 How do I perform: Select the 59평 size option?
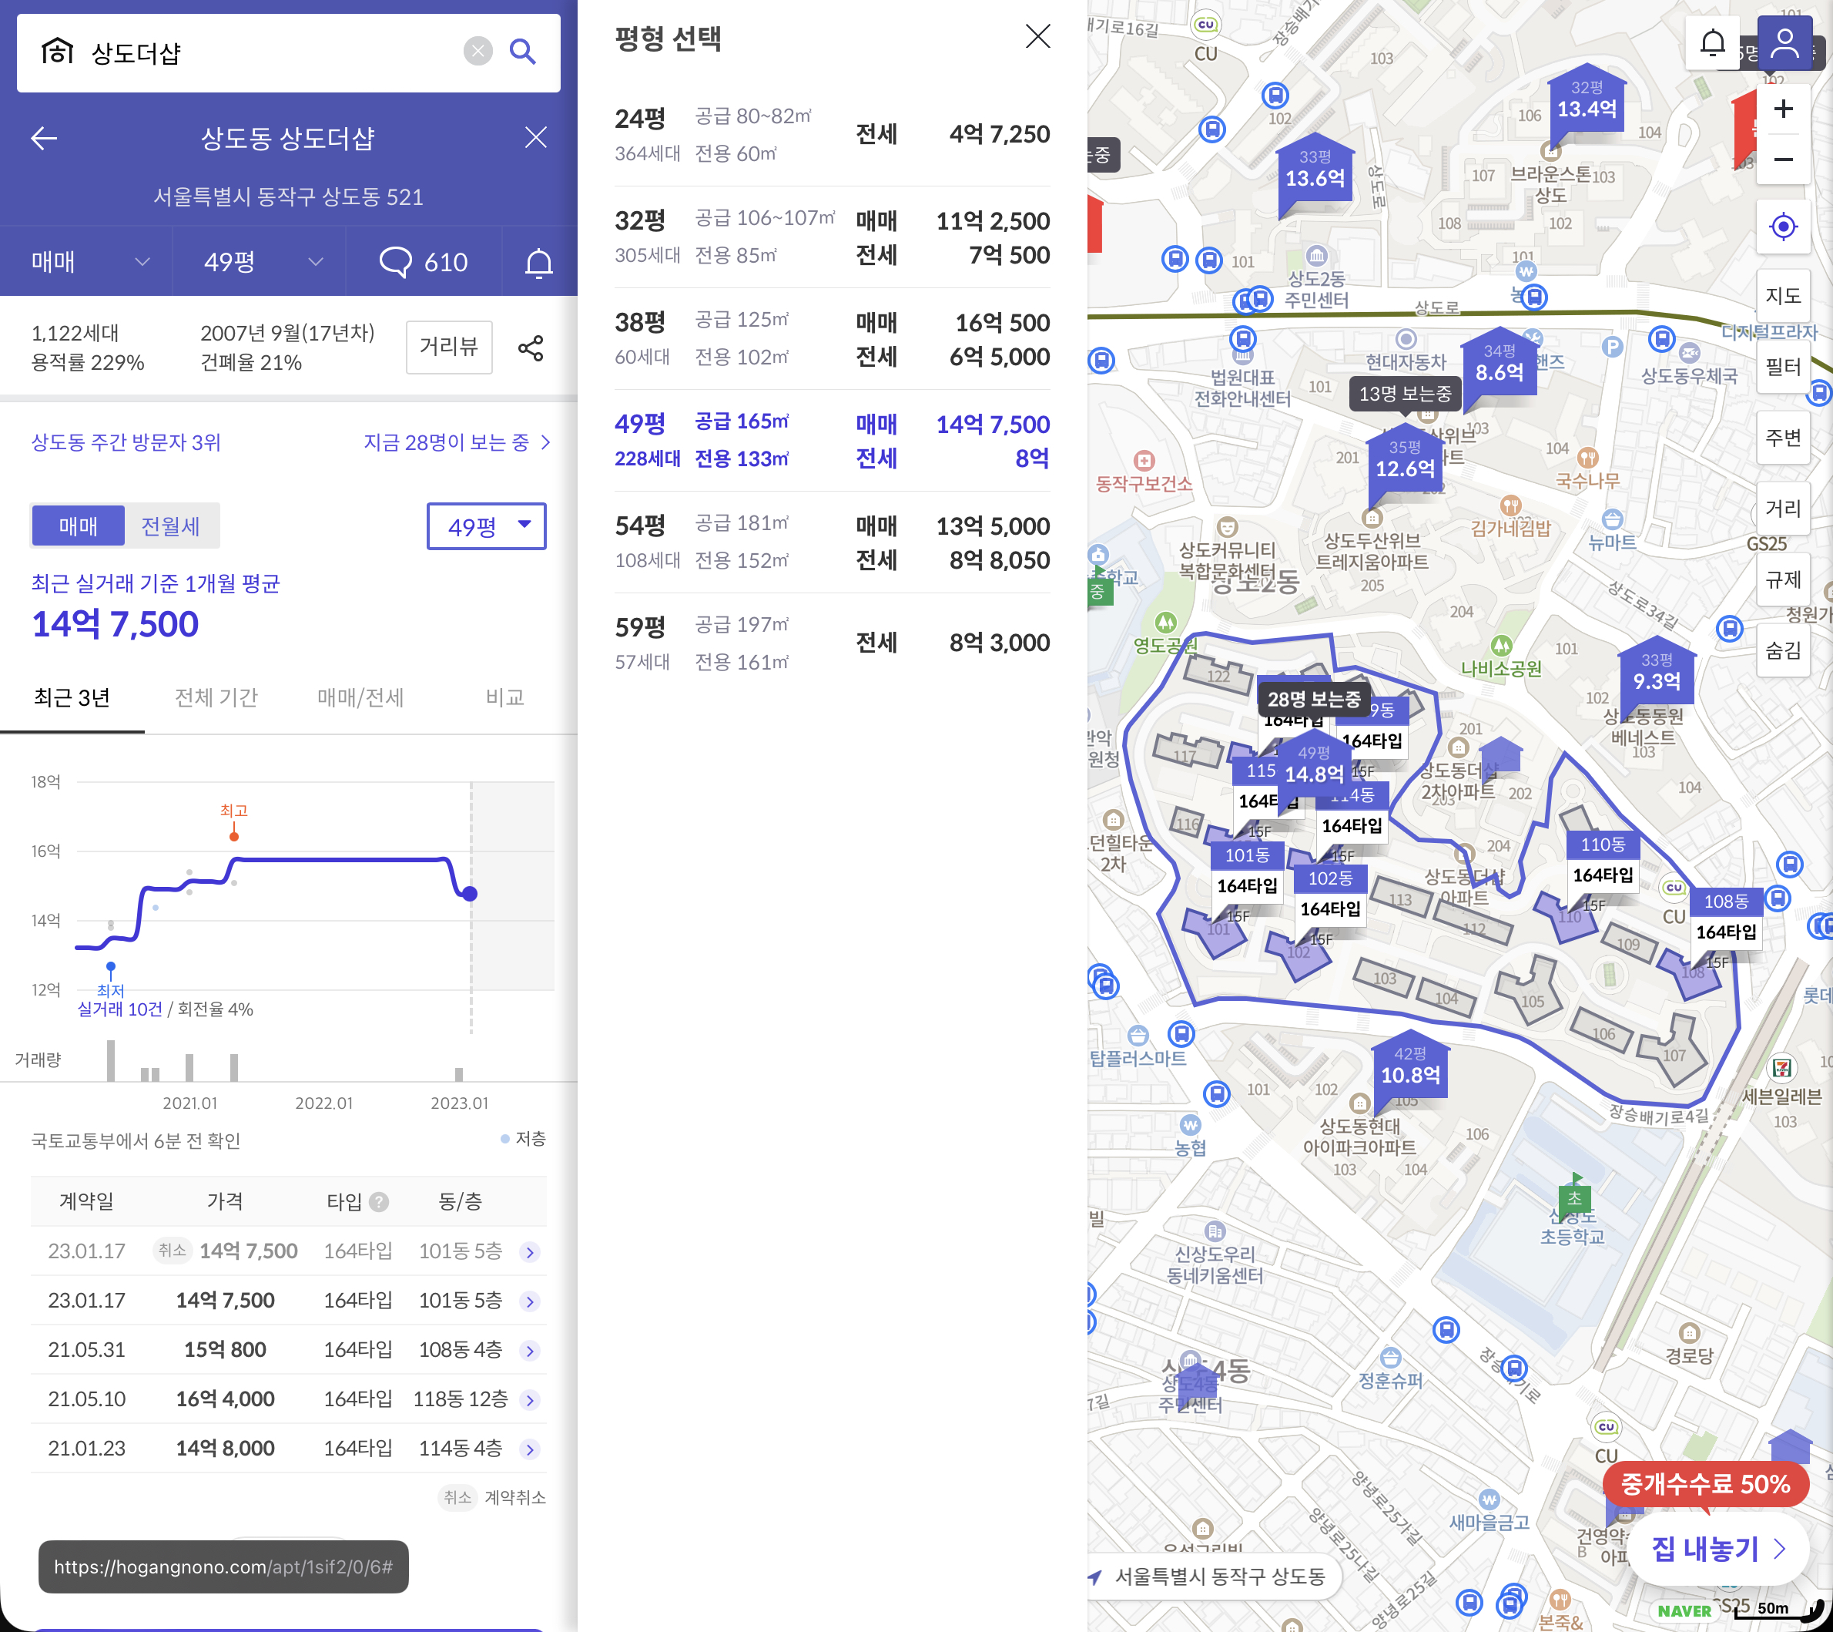coord(833,643)
